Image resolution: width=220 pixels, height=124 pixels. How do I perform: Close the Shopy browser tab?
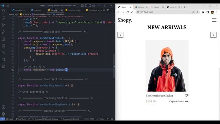coord(131,7)
